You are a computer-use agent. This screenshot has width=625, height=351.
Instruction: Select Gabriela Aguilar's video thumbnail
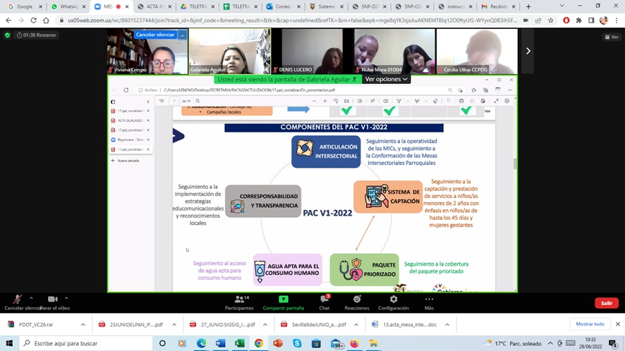229,51
